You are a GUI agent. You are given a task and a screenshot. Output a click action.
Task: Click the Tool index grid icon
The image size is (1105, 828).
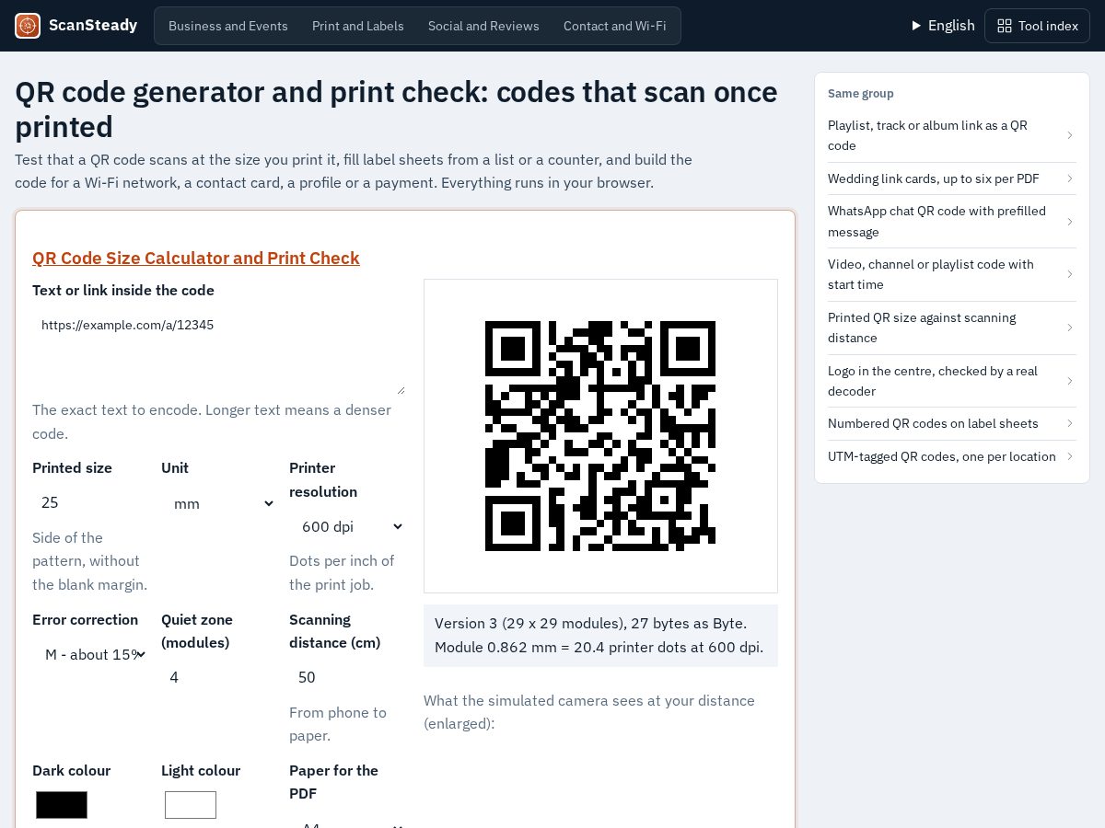tap(1005, 26)
